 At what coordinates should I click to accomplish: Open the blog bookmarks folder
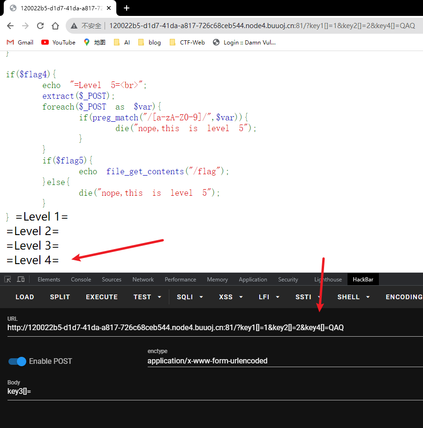tap(150, 42)
